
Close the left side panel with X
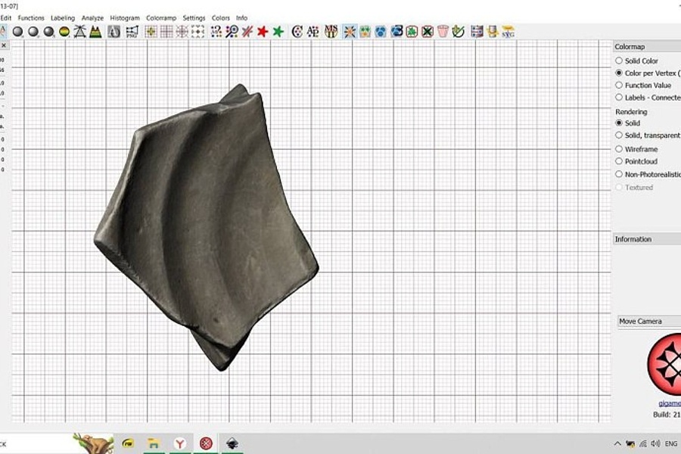(4, 45)
